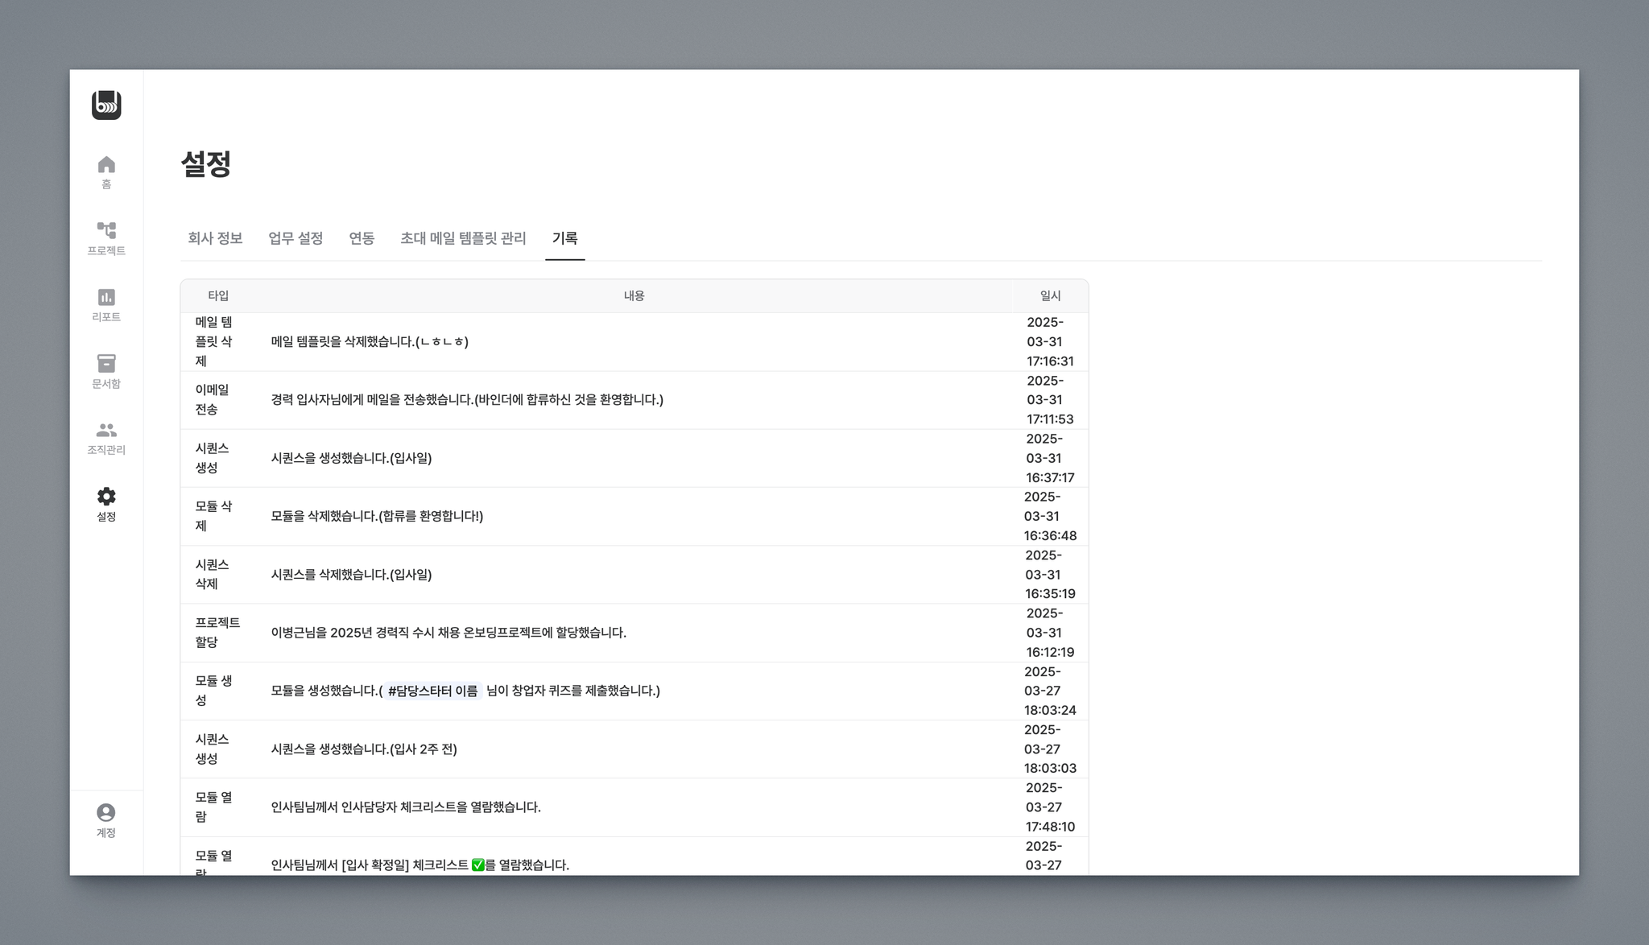Select the 이병근님 프로젝트 할당 log entry
Viewport: 1649px width, 945px height.
pyautogui.click(x=448, y=633)
